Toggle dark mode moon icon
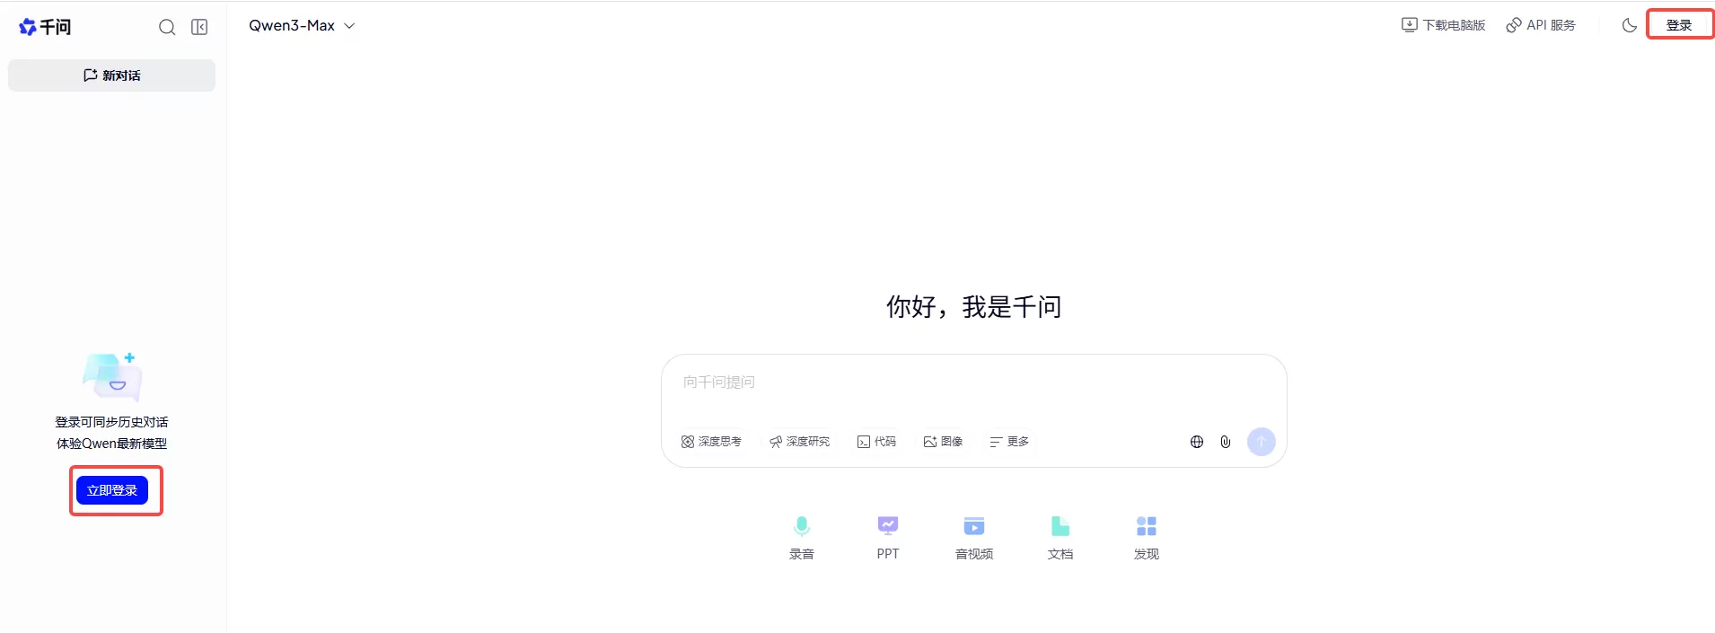1715x633 pixels. [x=1629, y=25]
